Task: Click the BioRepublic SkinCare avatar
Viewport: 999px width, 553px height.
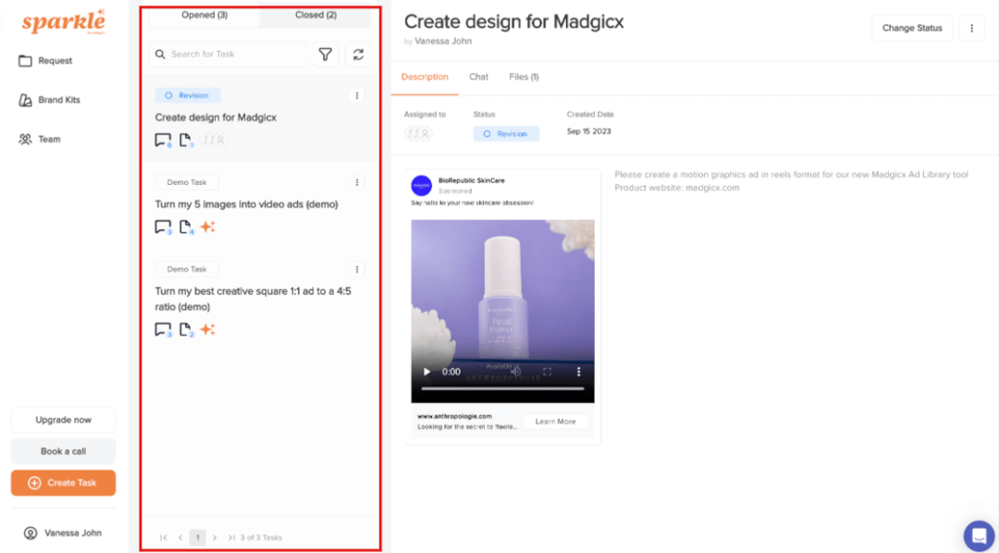Action: pos(421,185)
